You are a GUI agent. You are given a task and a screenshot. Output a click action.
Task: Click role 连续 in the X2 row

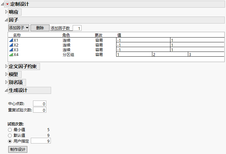tap(66, 45)
